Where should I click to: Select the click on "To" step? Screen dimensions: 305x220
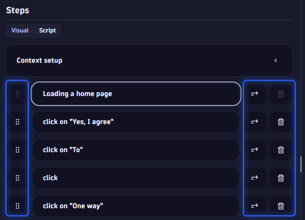[x=136, y=150]
